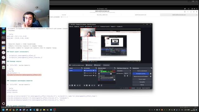Unmute the desktop audio channel in mixer

(99, 80)
